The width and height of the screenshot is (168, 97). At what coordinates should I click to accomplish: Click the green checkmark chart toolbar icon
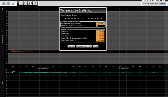point(8,3)
